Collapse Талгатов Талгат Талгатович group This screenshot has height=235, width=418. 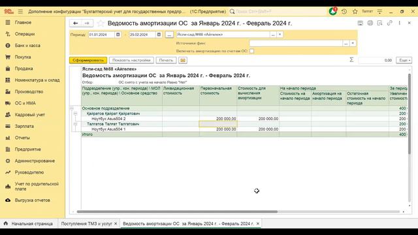point(76,124)
